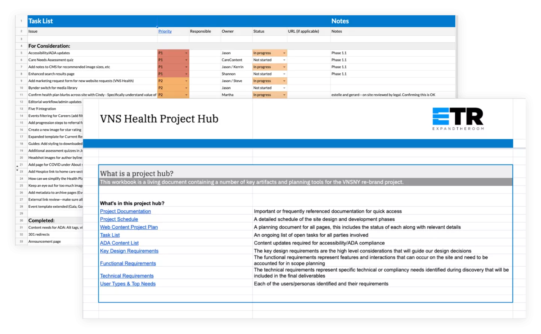Image resolution: width=541 pixels, height=334 pixels.
Task: Open the ADA Content List link
Action: pos(119,243)
